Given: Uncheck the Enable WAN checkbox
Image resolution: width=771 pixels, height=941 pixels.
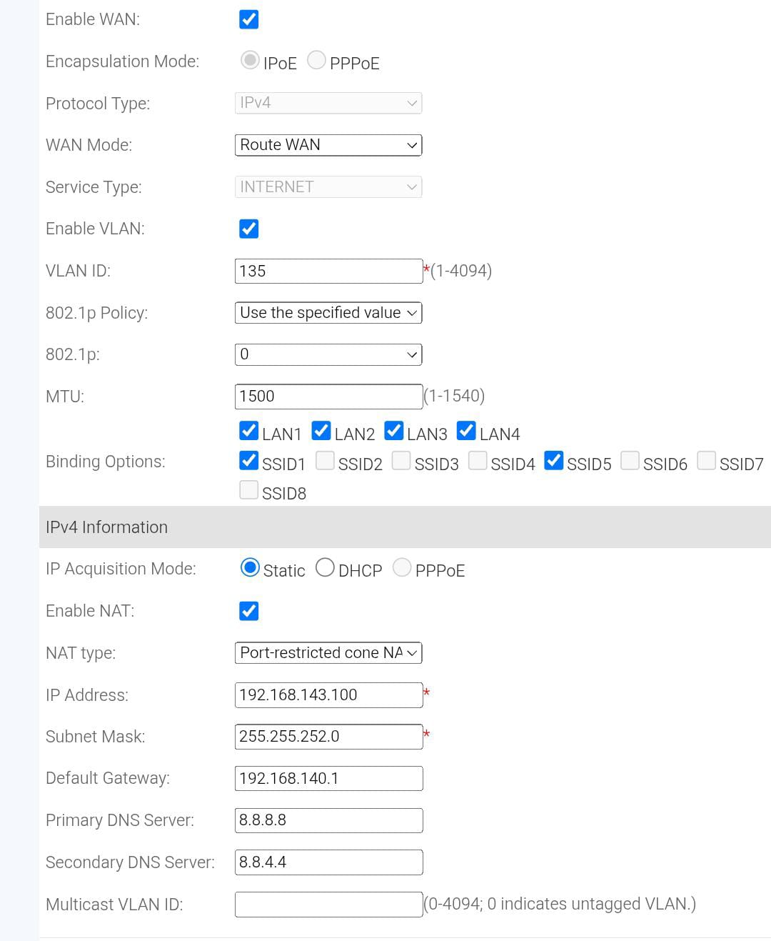Looking at the screenshot, I should pos(248,19).
